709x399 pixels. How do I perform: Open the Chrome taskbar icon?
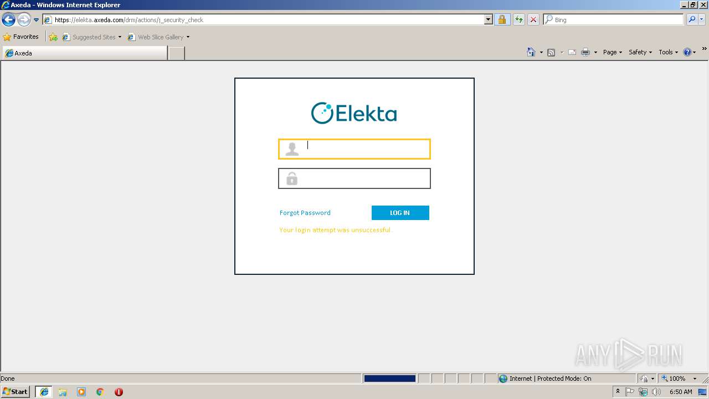100,392
